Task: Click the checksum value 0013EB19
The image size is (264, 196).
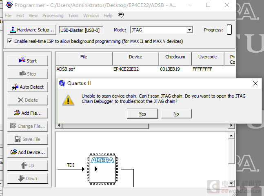Action: tap(170, 69)
